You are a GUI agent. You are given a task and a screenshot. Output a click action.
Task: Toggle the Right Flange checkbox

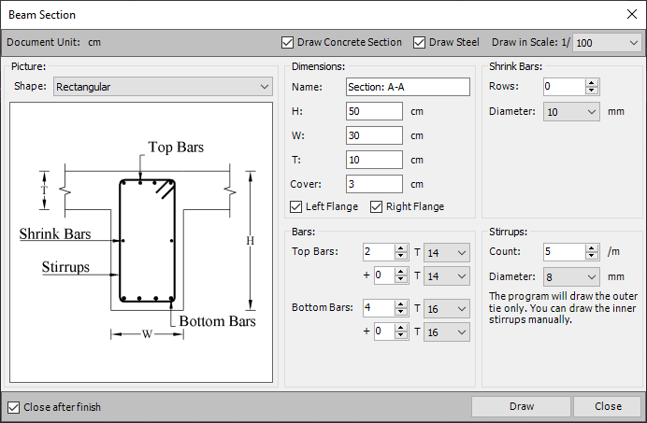[377, 206]
